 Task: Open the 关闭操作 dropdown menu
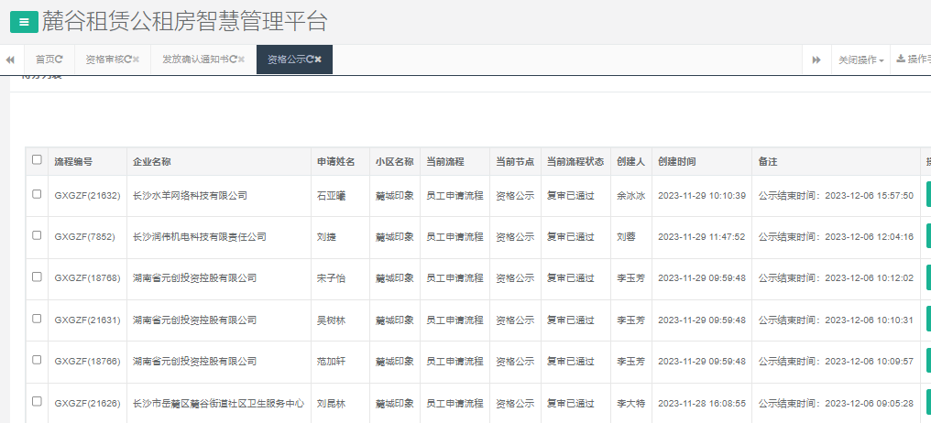(x=860, y=60)
